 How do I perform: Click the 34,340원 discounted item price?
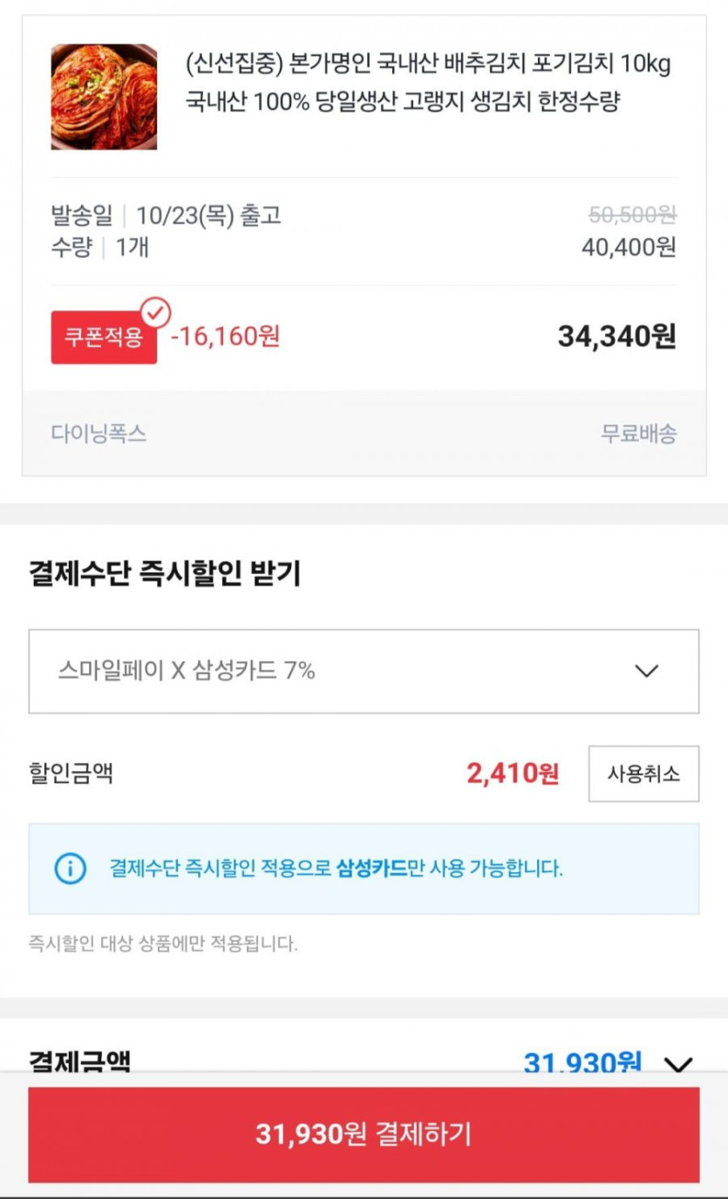click(x=616, y=337)
